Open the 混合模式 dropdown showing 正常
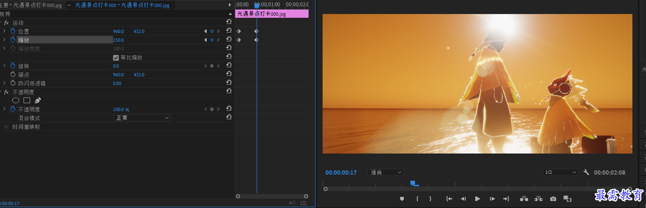Screen dimensions: 646x208 [142, 118]
